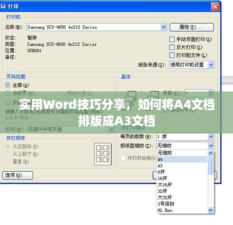
Task: Choose A4 in the paper scale list
Action: tap(182, 159)
